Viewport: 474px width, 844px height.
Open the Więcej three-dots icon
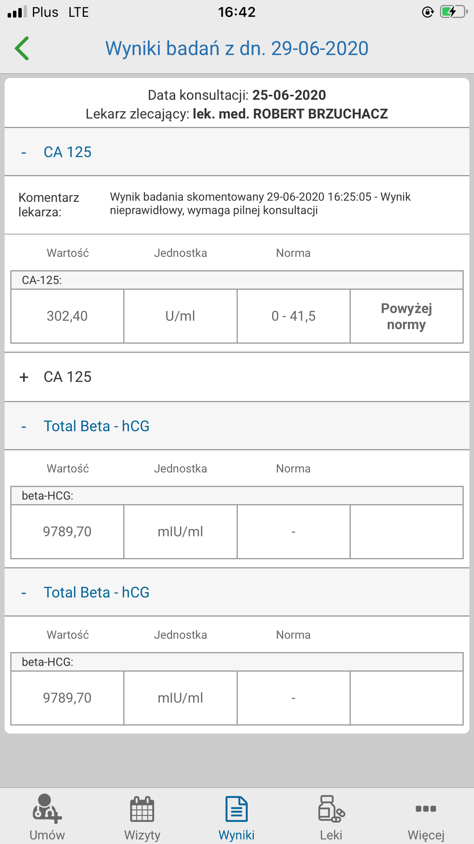(x=426, y=808)
